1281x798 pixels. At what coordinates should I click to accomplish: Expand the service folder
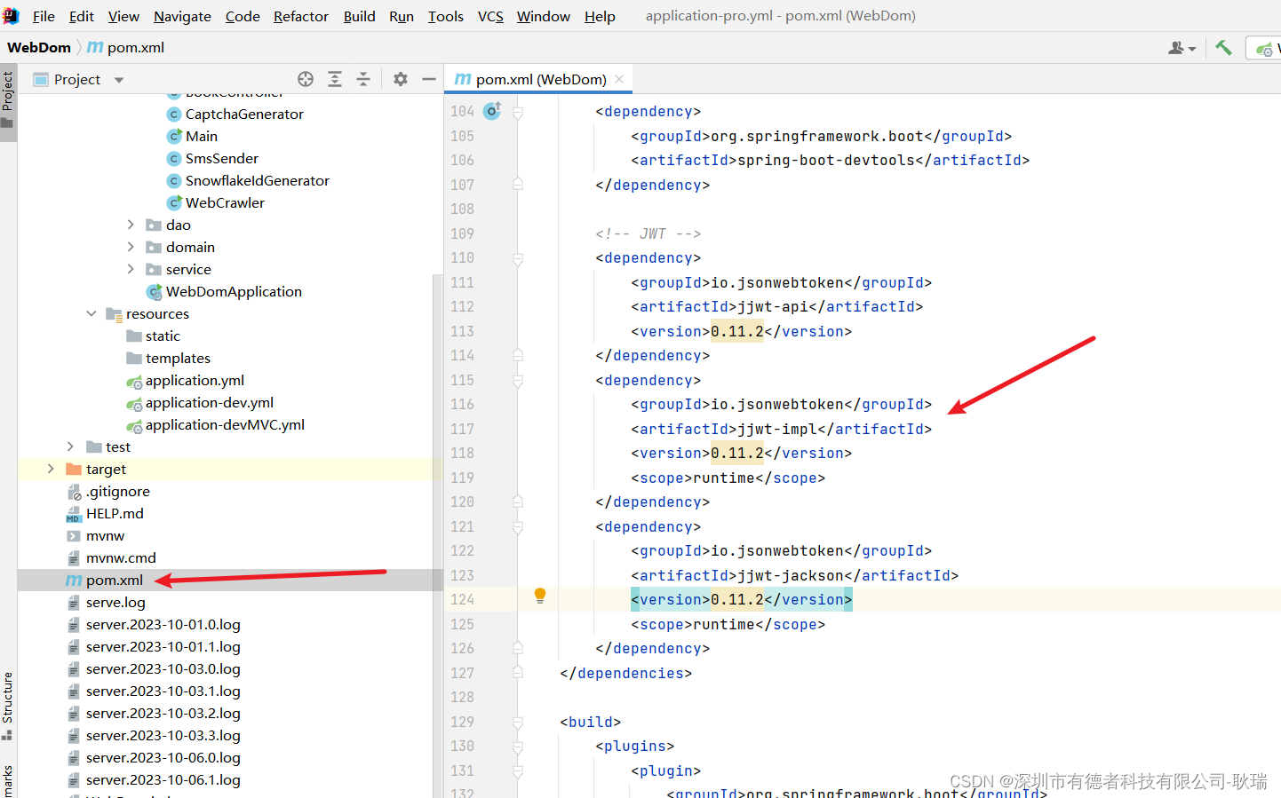tap(131, 269)
